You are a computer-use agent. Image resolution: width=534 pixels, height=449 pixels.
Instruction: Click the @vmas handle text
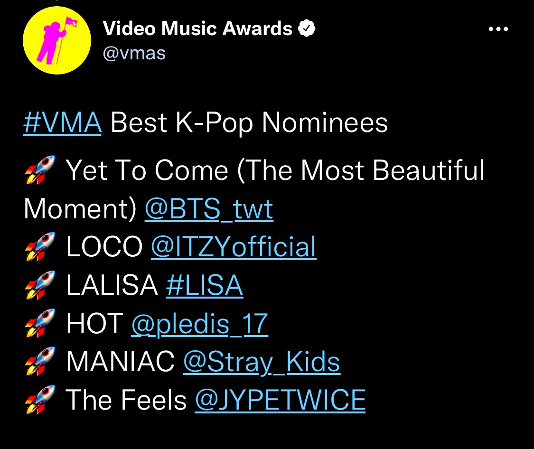[x=134, y=54]
